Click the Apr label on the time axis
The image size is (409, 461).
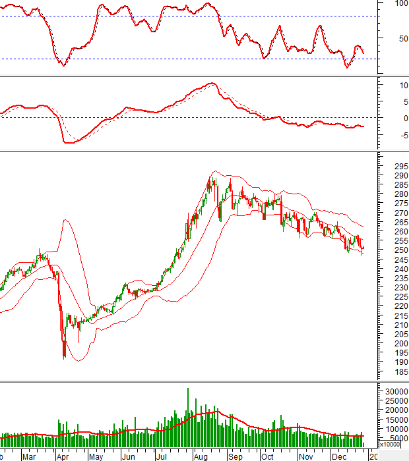tap(63, 455)
